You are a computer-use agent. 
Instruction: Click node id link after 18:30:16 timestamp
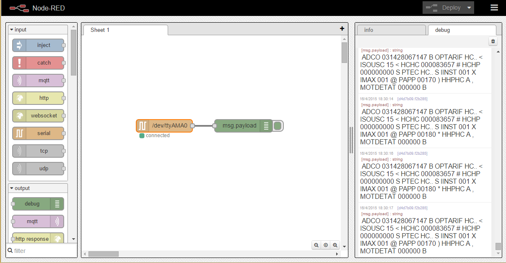[x=412, y=154]
